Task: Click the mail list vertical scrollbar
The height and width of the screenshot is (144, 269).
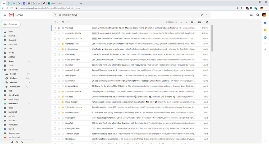Action: point(212,38)
